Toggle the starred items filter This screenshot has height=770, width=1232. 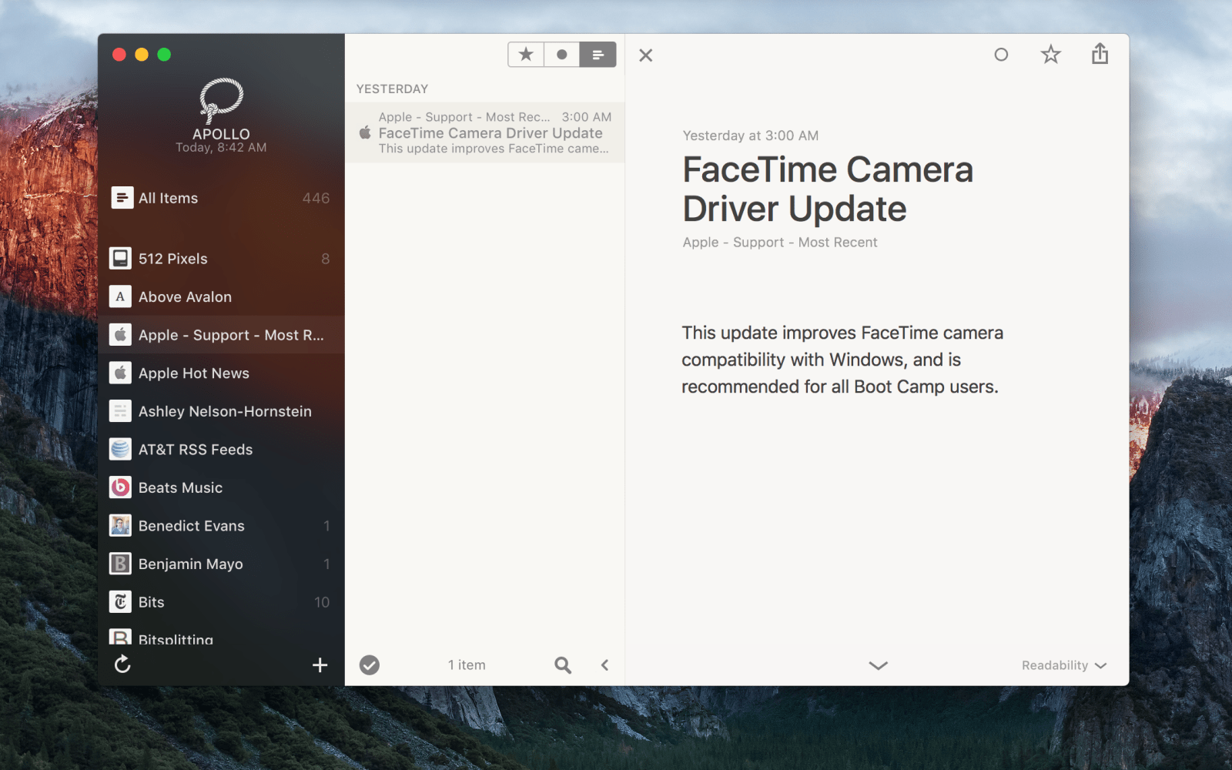point(526,55)
